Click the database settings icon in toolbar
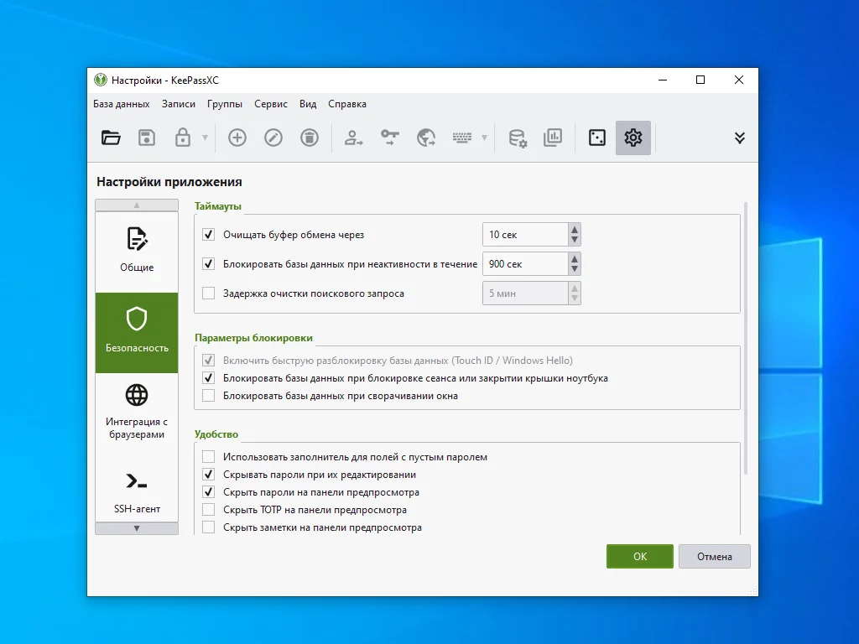Screen dimensions: 859x644 (x=518, y=138)
